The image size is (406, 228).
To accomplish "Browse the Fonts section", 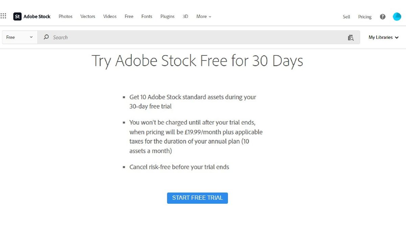I will (146, 16).
